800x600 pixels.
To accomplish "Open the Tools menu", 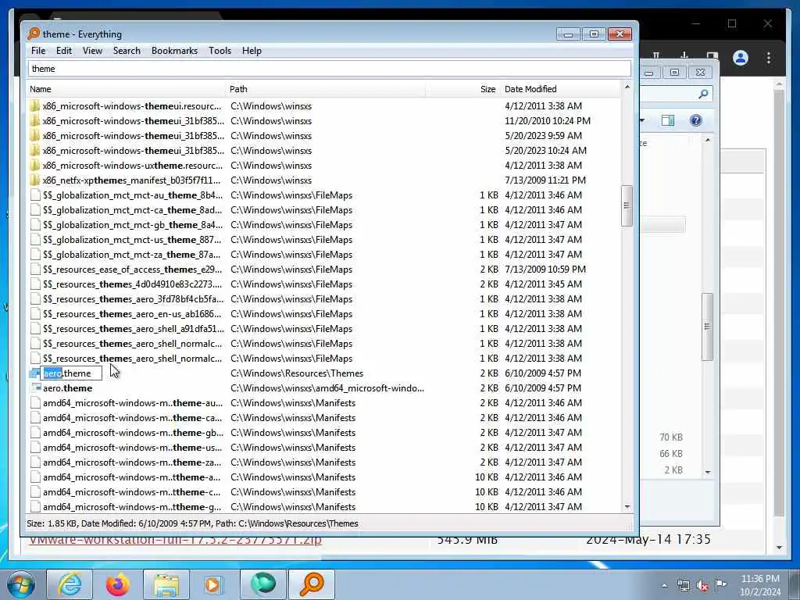I will click(x=220, y=51).
